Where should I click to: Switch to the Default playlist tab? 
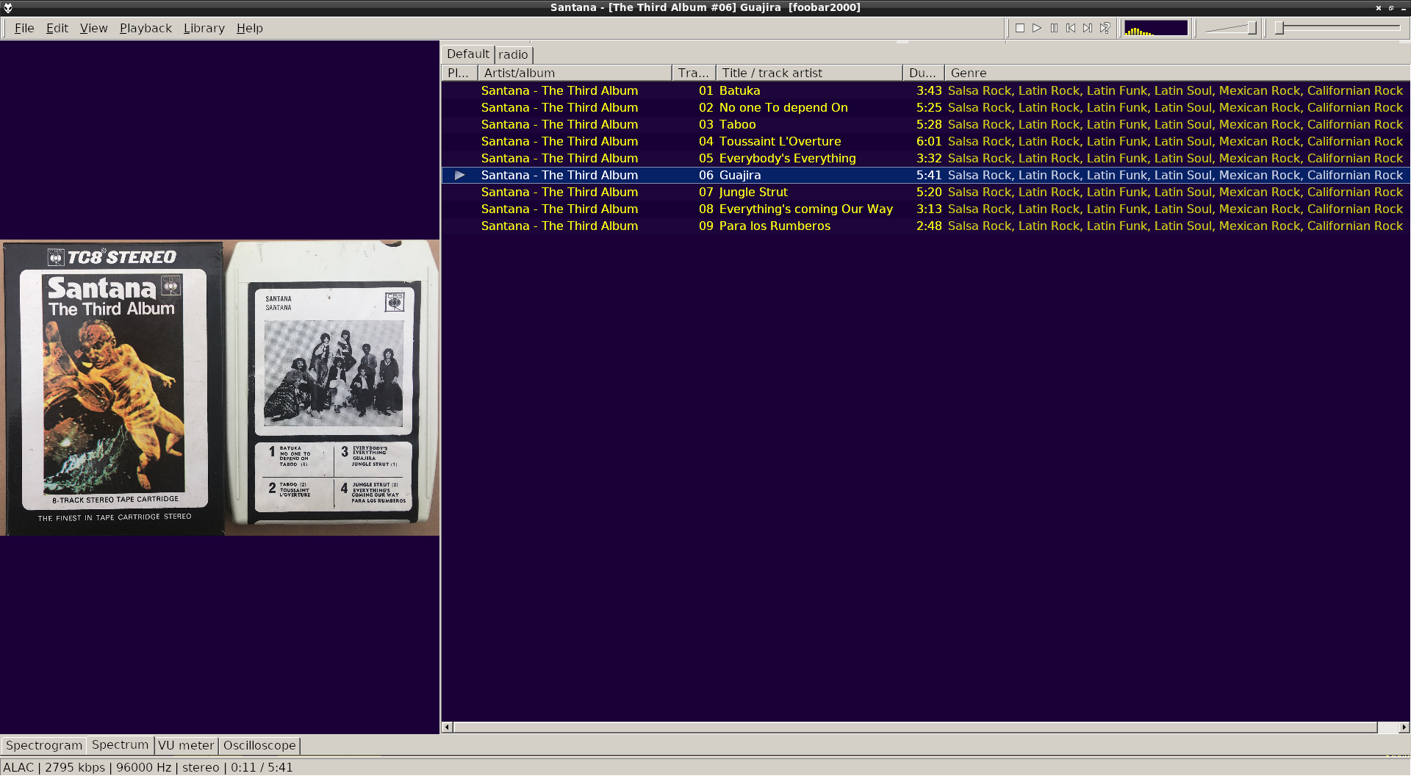click(x=467, y=54)
